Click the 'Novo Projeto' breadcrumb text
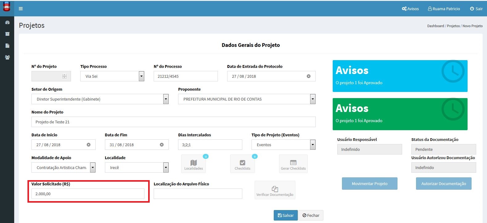The image size is (487, 223). (x=472, y=26)
